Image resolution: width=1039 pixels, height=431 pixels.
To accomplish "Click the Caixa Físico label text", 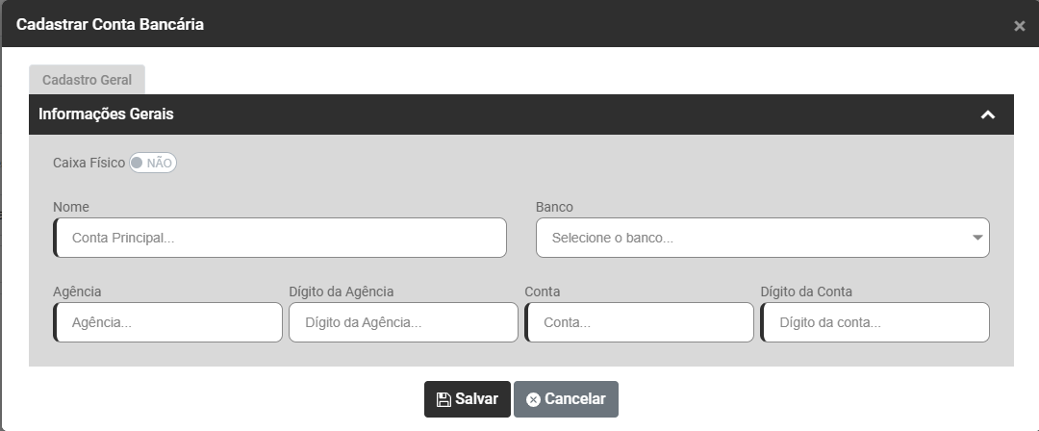I will point(89,163).
